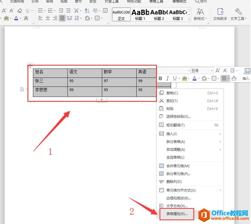Image resolution: width=251 pixels, height=224 pixels.
Task: Click ribbon borders grid icon
Action: coord(97,18)
